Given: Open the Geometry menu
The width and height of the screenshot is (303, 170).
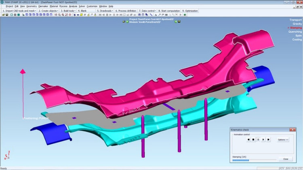Looking at the screenshot, I should pyautogui.click(x=31, y=6).
